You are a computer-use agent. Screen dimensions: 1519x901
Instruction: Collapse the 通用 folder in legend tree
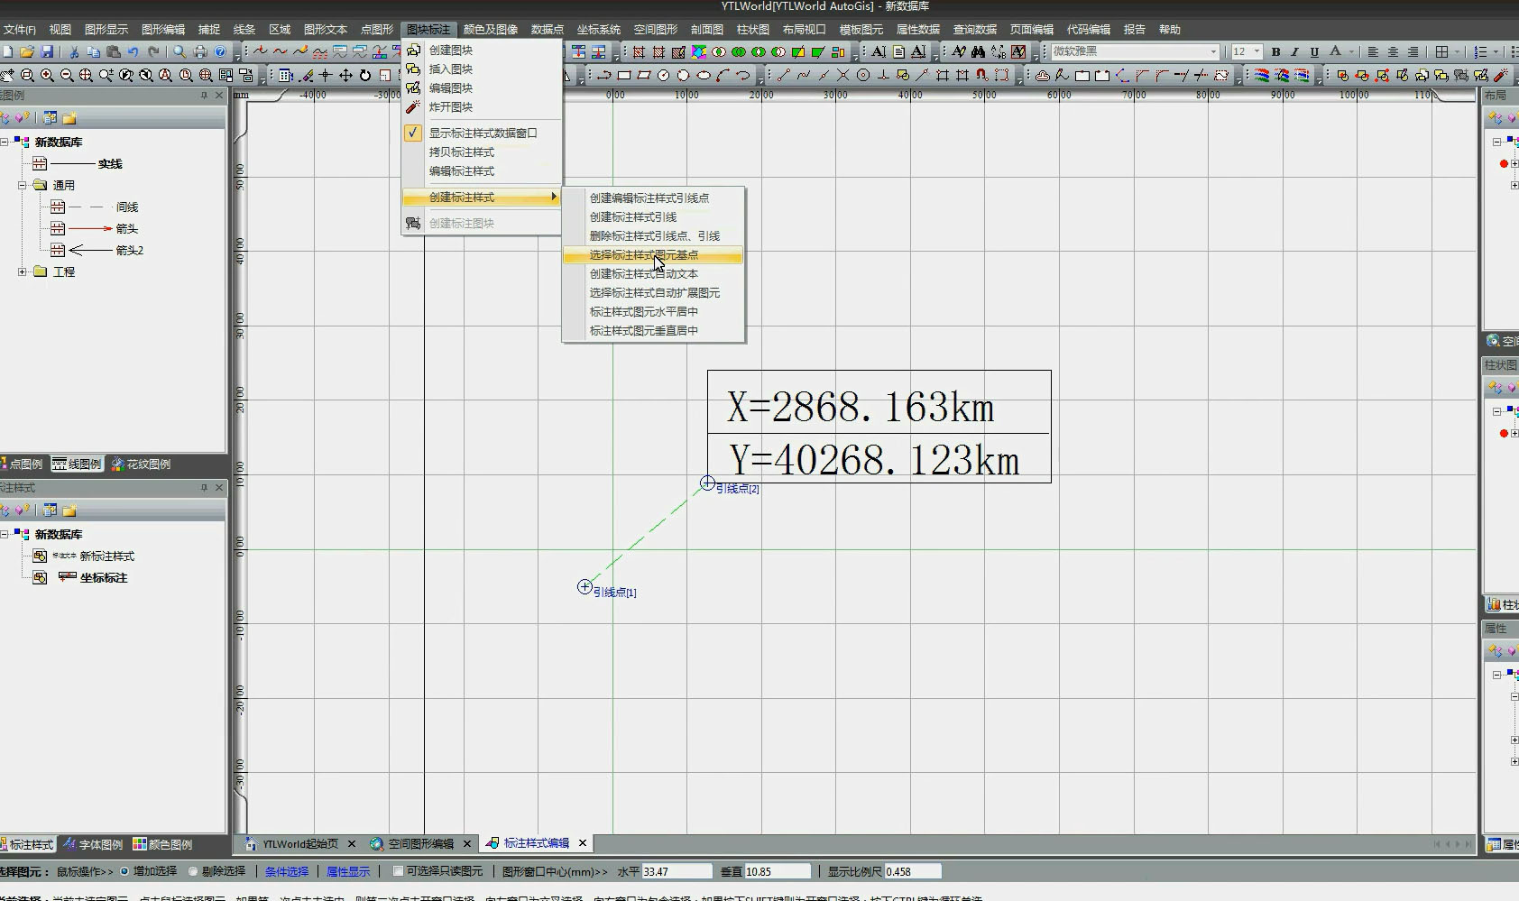click(x=23, y=185)
